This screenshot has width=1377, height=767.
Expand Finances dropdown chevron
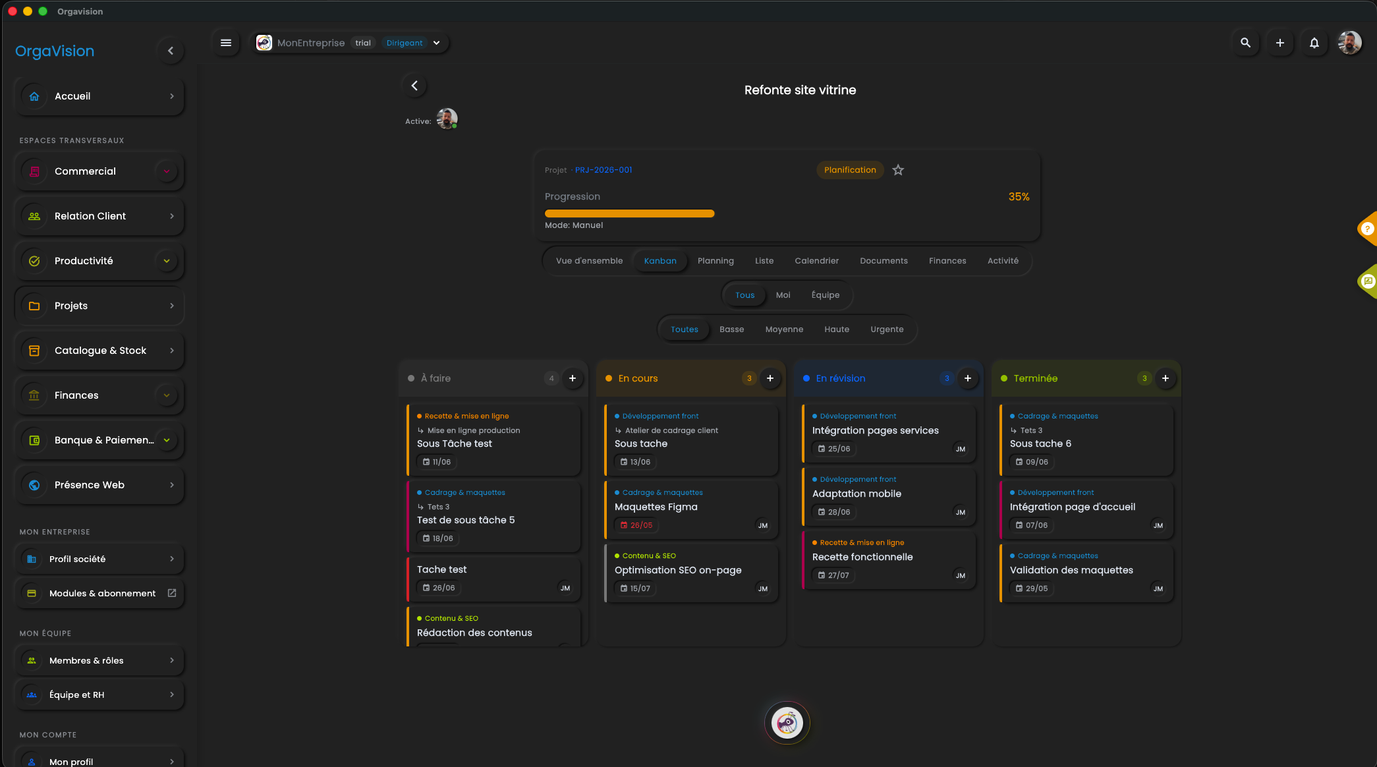(167, 395)
